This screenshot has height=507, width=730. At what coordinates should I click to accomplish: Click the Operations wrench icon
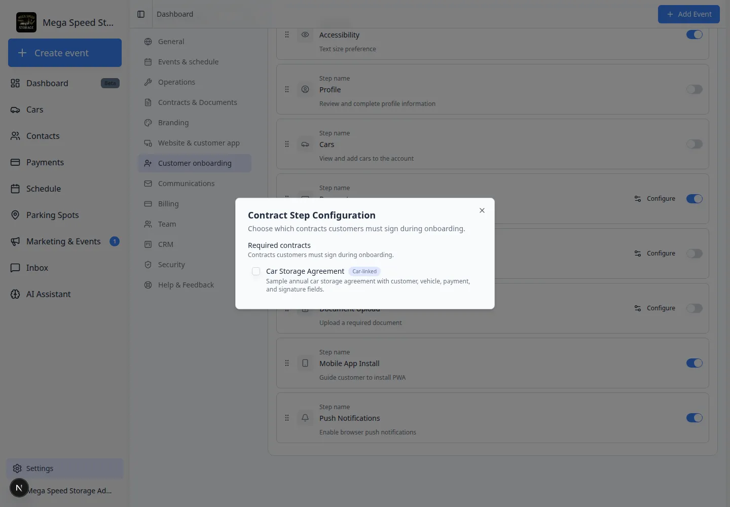coord(148,82)
